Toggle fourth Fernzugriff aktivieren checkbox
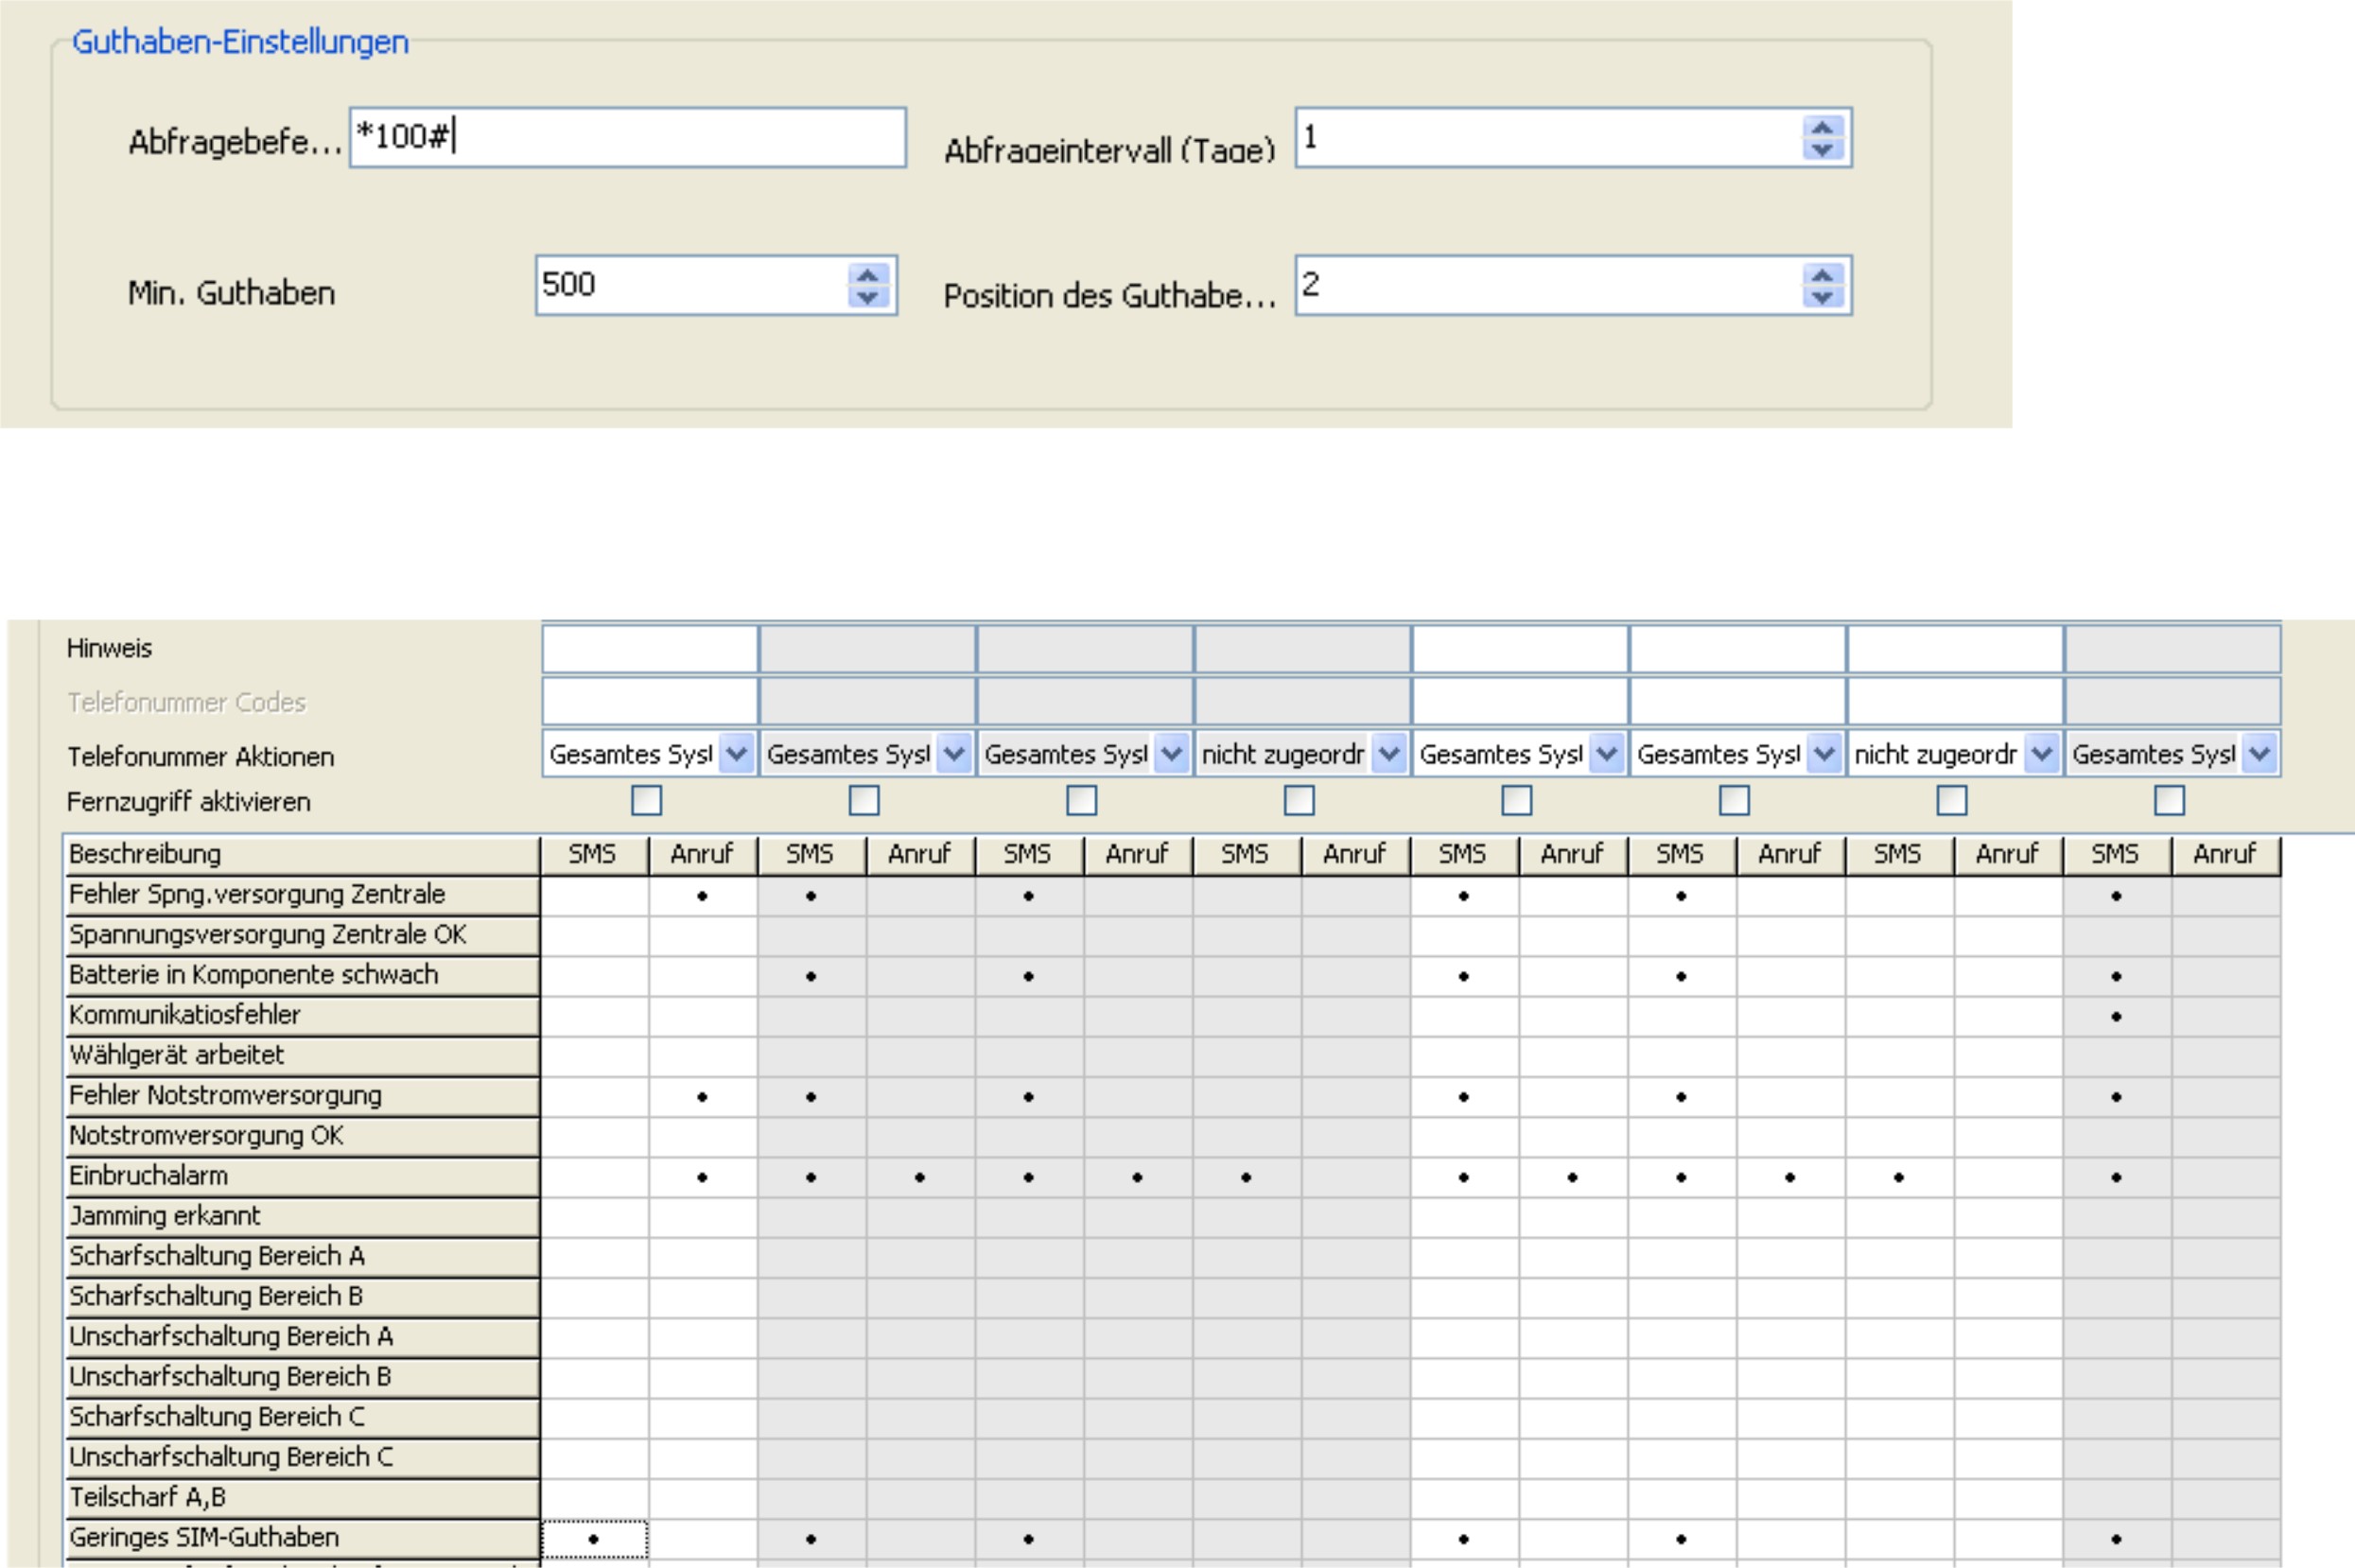The image size is (2355, 1568). pyautogui.click(x=1299, y=800)
